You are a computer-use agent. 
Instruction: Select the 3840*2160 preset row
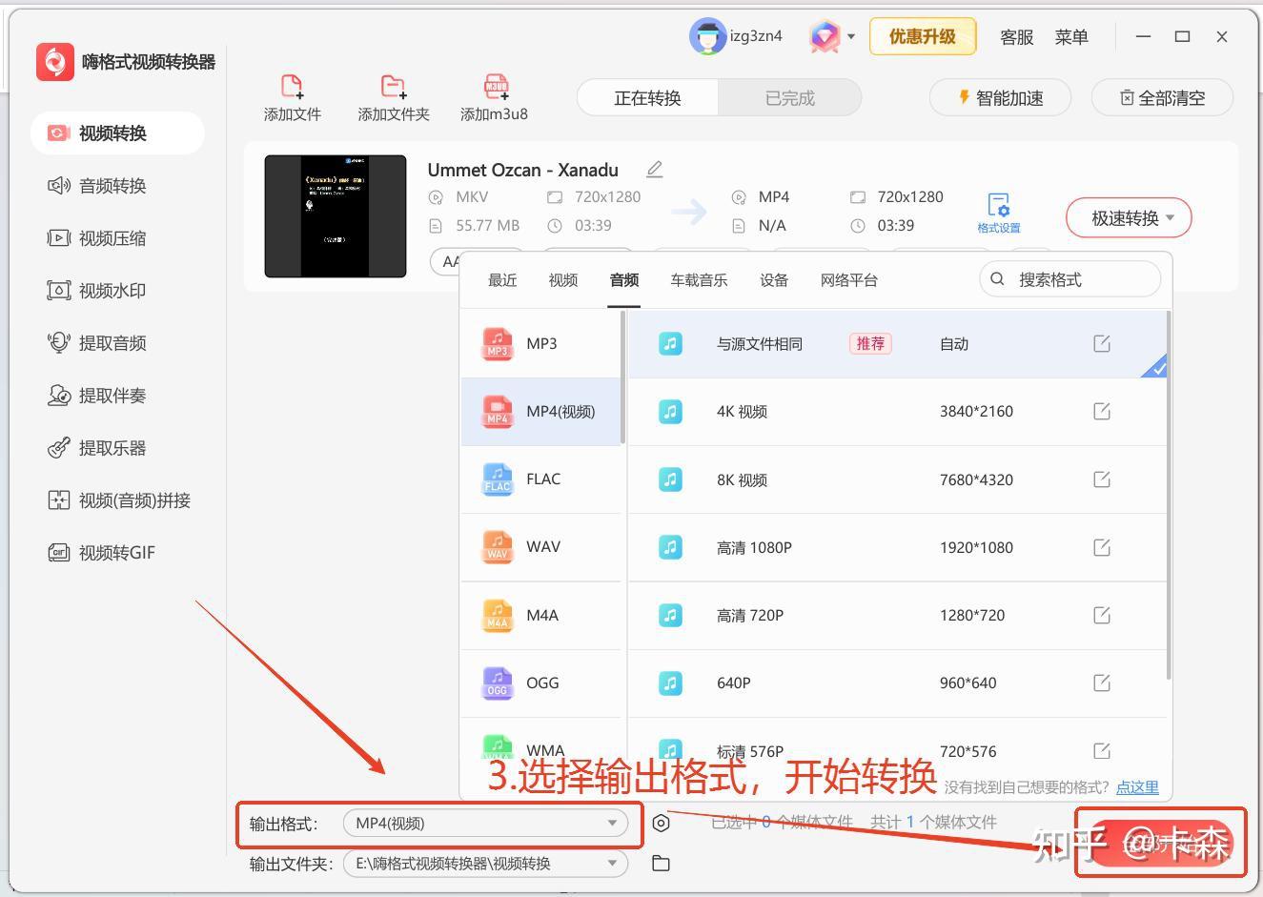(898, 412)
